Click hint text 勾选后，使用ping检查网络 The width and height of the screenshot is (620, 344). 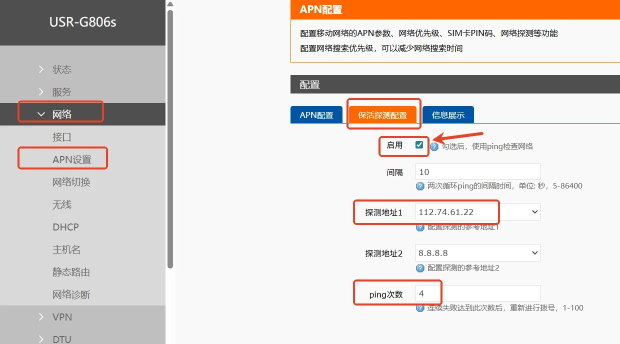[x=487, y=146]
